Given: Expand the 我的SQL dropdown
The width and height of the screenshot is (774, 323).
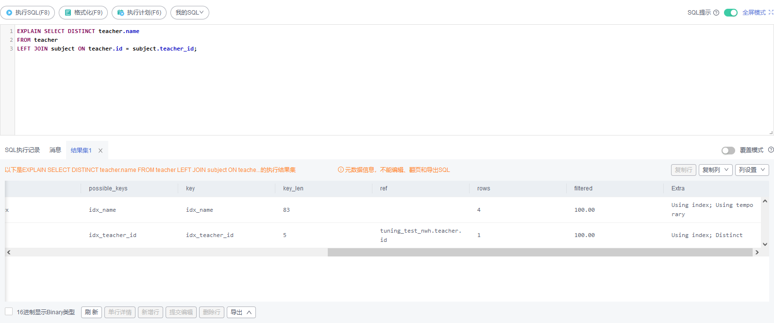Looking at the screenshot, I should coord(189,13).
